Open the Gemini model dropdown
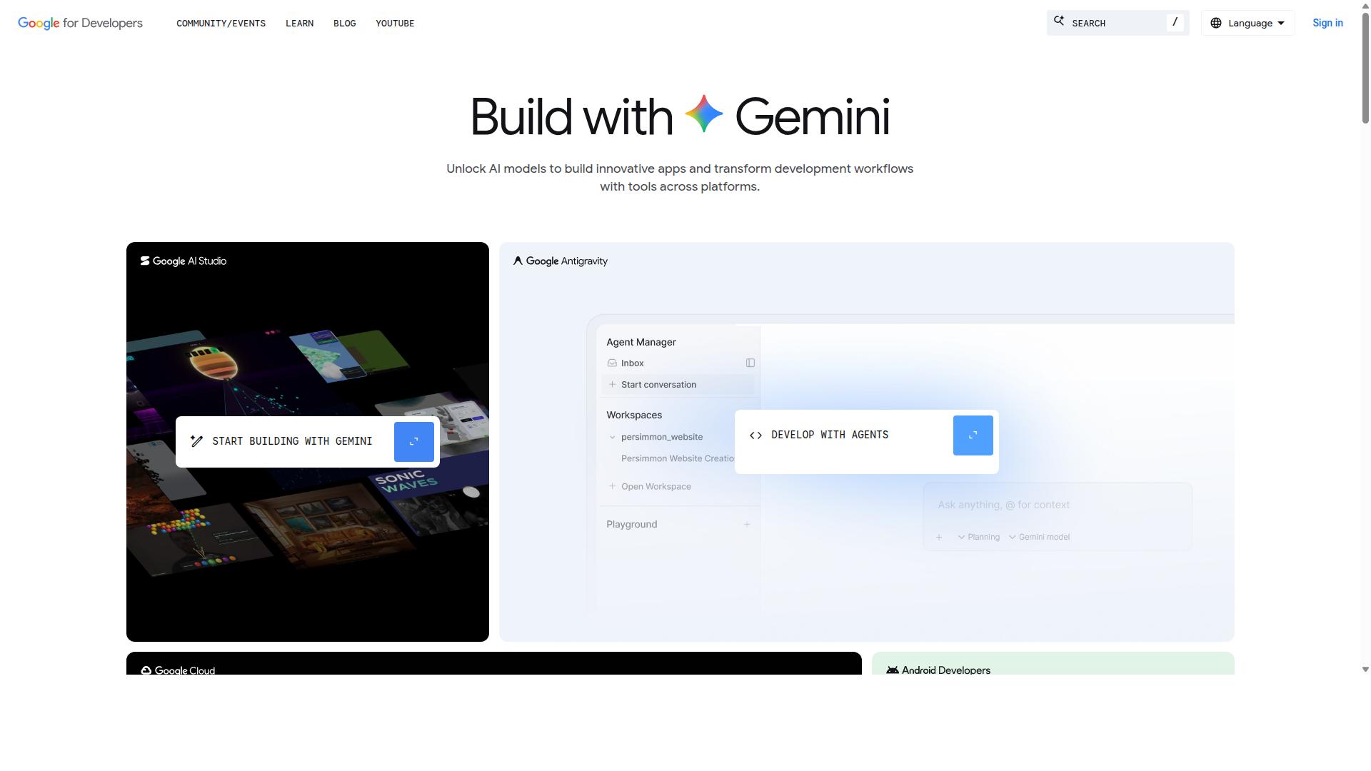1371x771 pixels. pyautogui.click(x=1040, y=538)
